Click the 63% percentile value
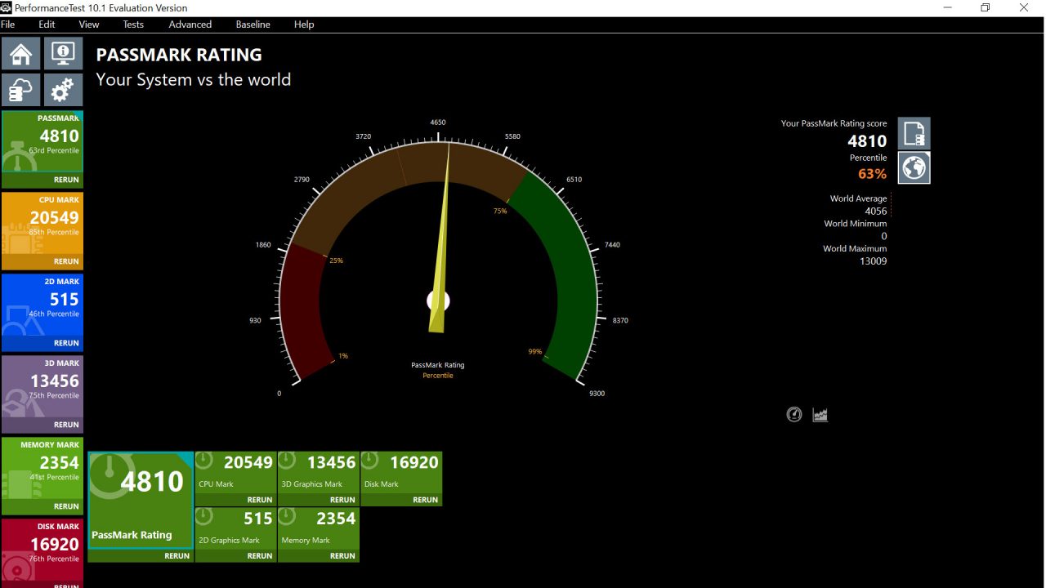This screenshot has height=588, width=1046. [872, 174]
